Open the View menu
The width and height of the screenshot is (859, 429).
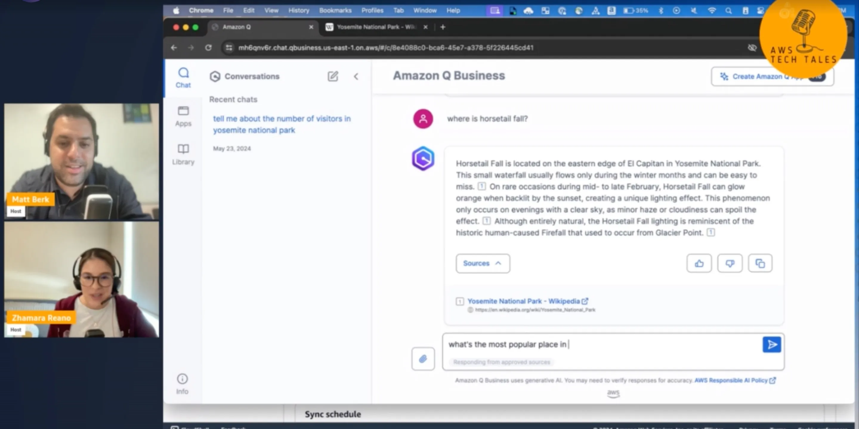[x=271, y=10]
